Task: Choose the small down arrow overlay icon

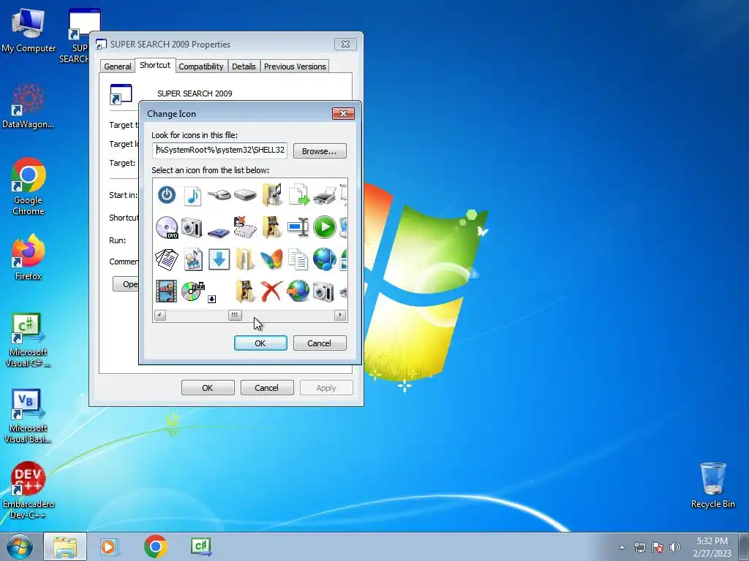Action: (212, 299)
